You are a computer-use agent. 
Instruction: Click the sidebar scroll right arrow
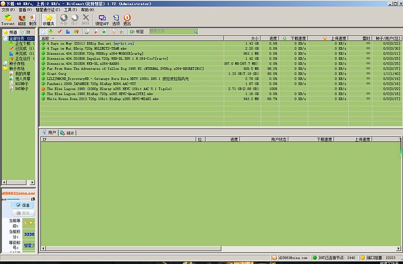pos(32,182)
